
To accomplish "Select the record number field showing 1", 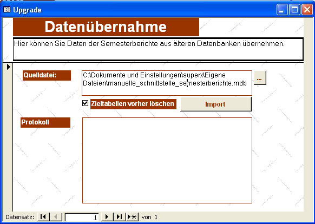I will point(82,217).
